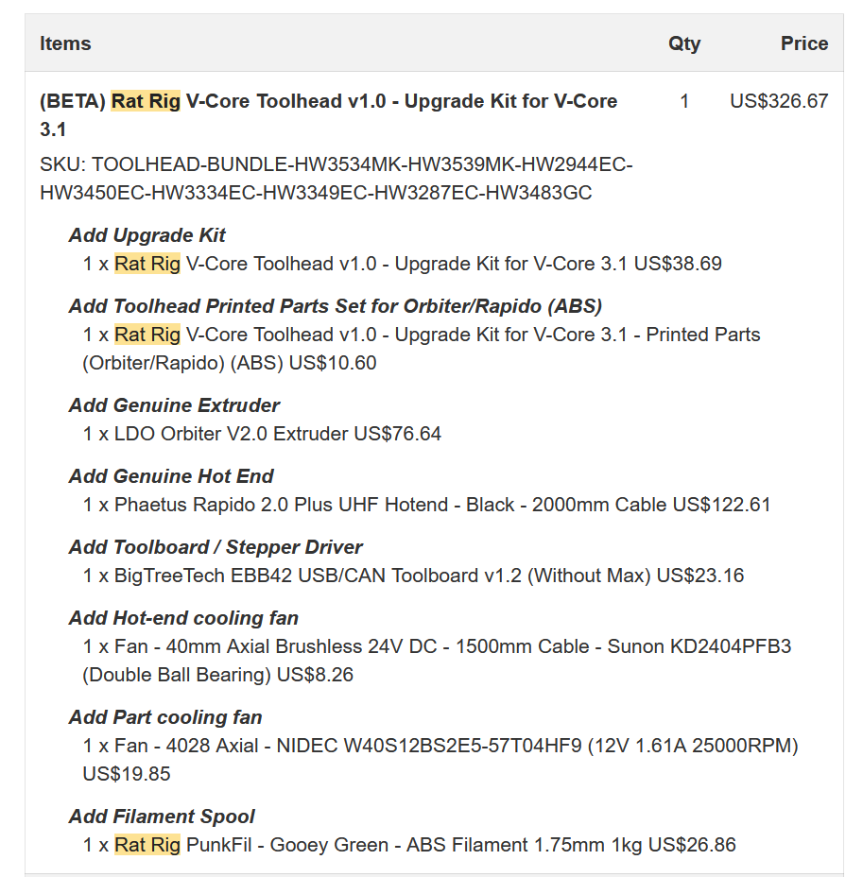Click the PunkFil Gooey Green filament line

point(409,845)
